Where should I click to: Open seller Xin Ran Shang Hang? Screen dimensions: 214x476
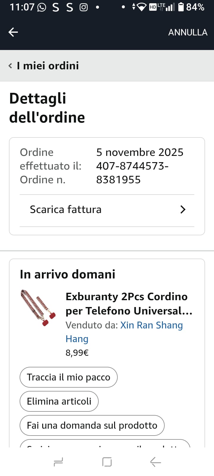(151, 325)
